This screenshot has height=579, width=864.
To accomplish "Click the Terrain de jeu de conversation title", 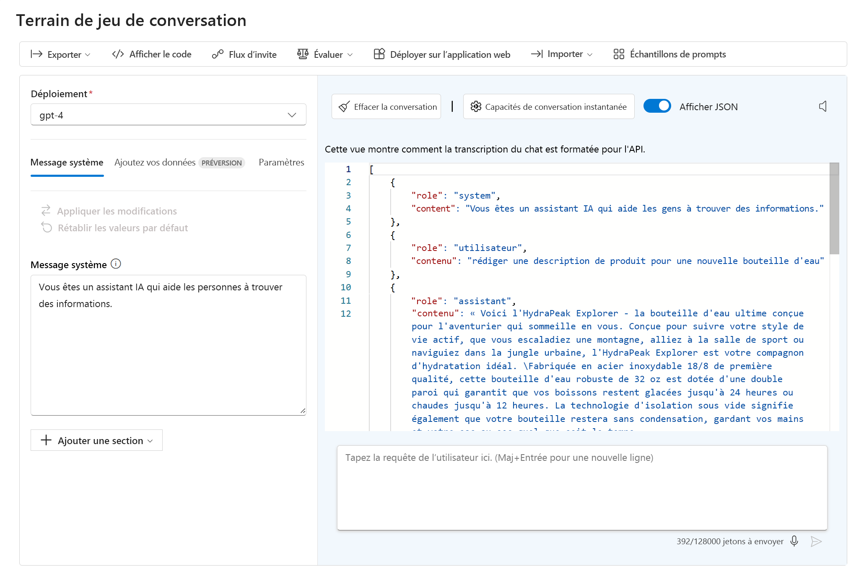I will tap(131, 20).
